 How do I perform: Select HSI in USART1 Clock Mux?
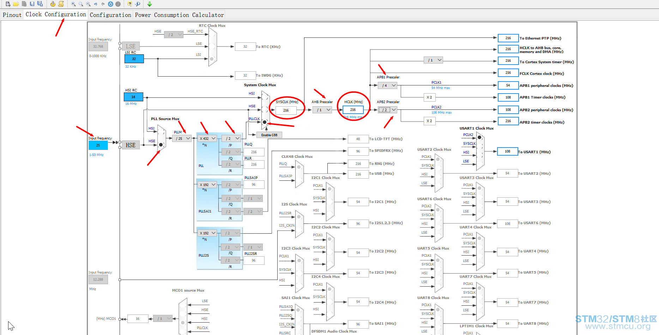click(479, 155)
